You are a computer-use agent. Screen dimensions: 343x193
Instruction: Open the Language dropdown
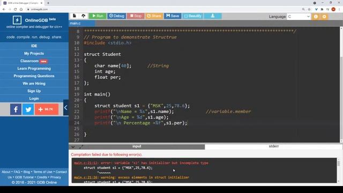pyautogui.click(x=299, y=17)
